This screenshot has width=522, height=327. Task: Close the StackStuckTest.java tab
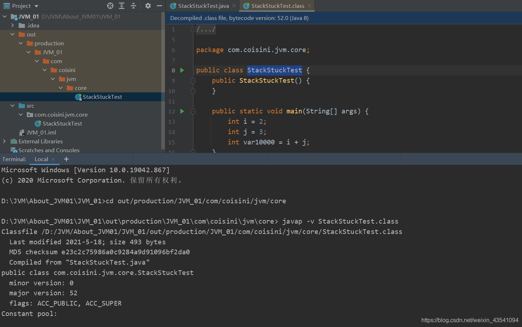[x=234, y=6]
